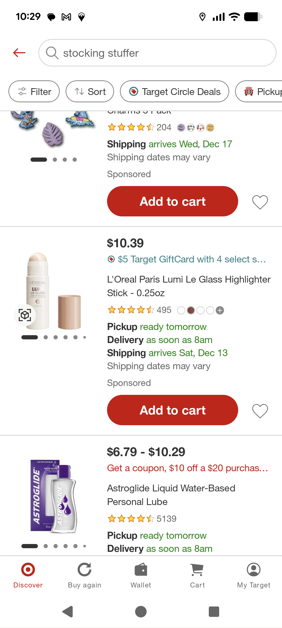Viewport: 282px width, 628px height.
Task: Open My Target account icon
Action: pyautogui.click(x=254, y=575)
